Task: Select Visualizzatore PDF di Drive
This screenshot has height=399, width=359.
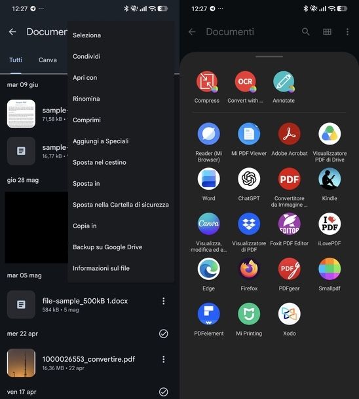Action: 330,134
